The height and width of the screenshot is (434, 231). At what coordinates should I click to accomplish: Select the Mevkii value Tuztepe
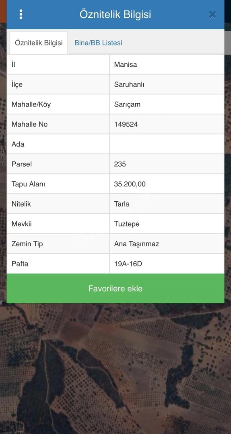tap(127, 224)
